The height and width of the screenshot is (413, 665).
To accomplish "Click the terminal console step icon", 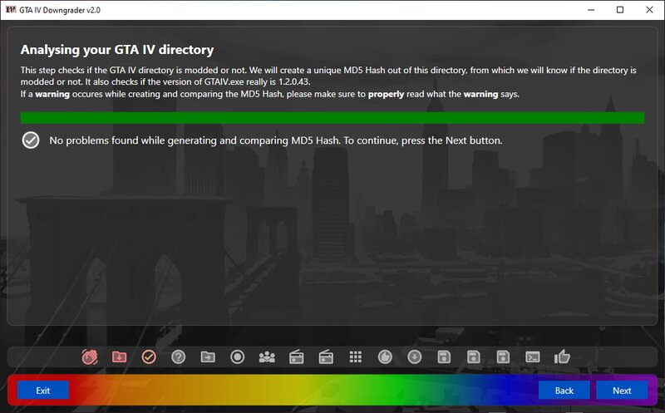I will [x=533, y=356].
